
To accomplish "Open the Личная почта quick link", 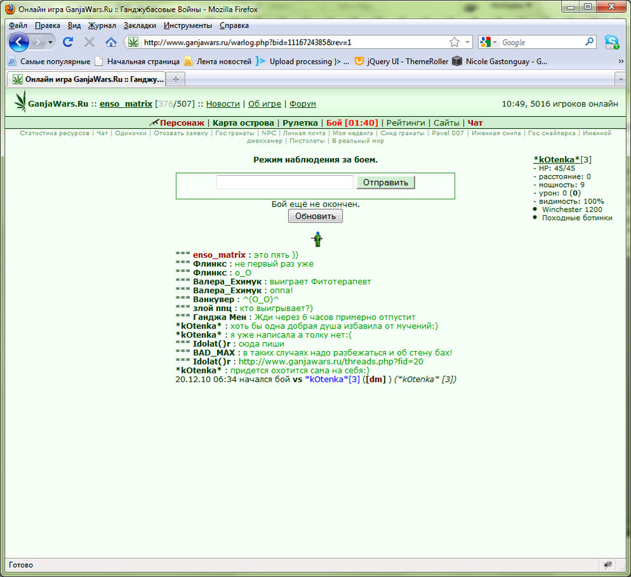I will click(x=304, y=133).
